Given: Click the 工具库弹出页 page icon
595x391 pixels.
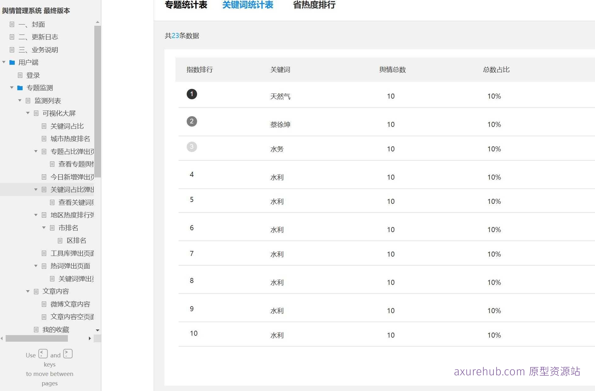Looking at the screenshot, I should pos(43,253).
